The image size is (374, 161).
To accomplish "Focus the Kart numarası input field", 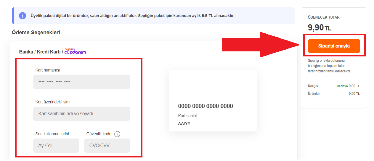I will [x=82, y=82].
